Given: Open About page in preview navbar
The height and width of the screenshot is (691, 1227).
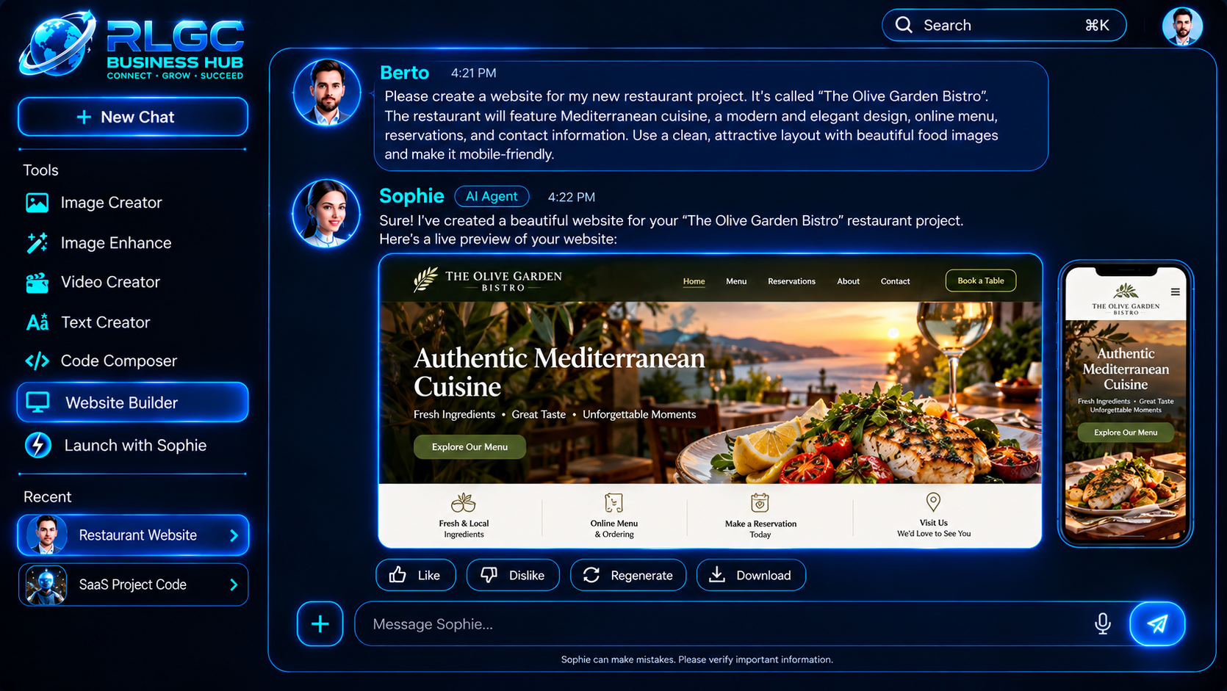Looking at the screenshot, I should tap(848, 281).
